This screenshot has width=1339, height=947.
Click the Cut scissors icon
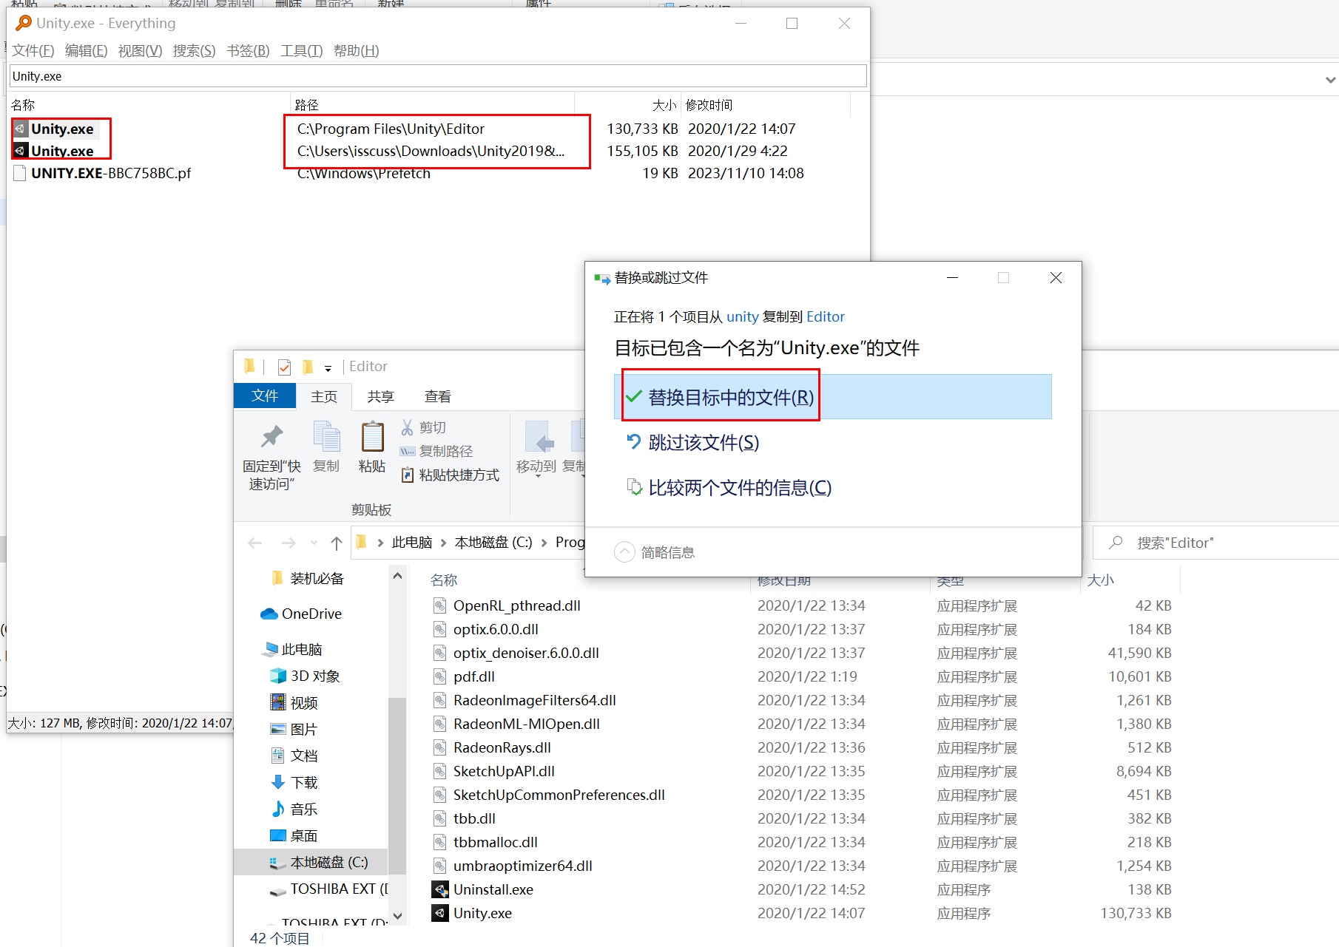click(x=408, y=427)
